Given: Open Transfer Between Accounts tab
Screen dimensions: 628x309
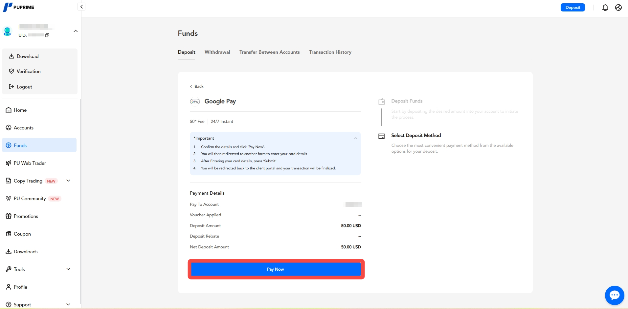Looking at the screenshot, I should pos(269,52).
